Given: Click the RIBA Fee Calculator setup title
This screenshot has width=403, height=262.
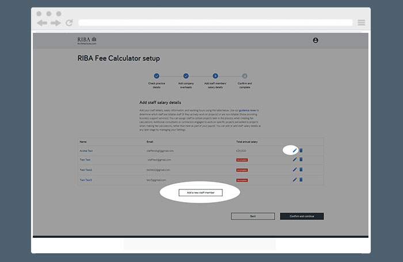Looking at the screenshot, I should (119, 58).
